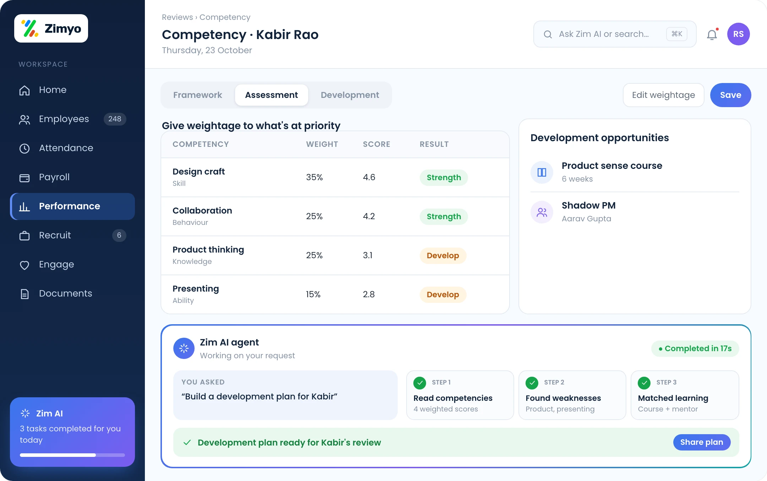
Task: Open the Development tab
Action: click(350, 95)
